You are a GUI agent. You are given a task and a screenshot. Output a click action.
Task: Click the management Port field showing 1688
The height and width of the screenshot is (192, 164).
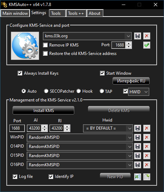tap(17, 128)
